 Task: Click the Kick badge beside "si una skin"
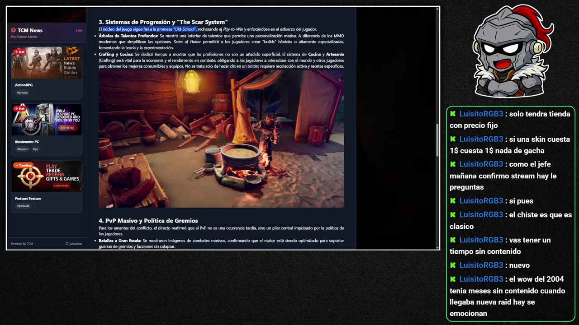(x=453, y=139)
